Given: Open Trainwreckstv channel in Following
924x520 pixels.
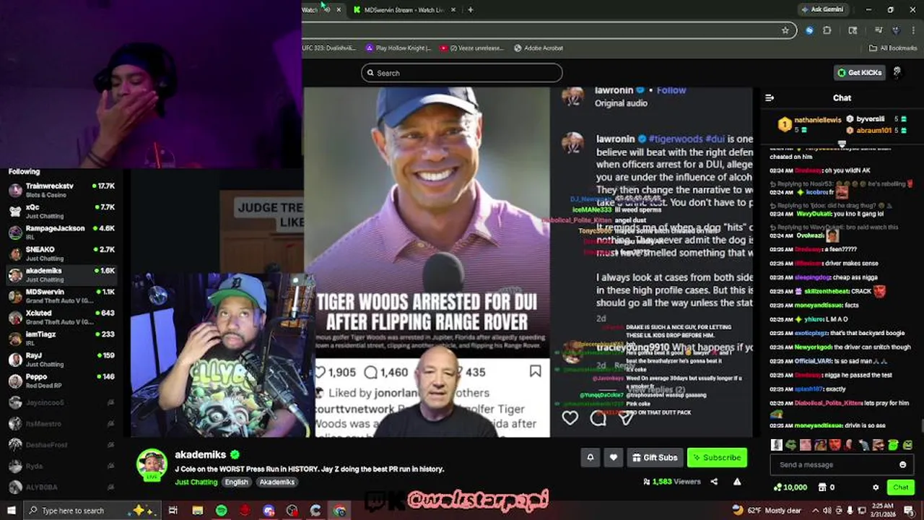Looking at the screenshot, I should 61,190.
